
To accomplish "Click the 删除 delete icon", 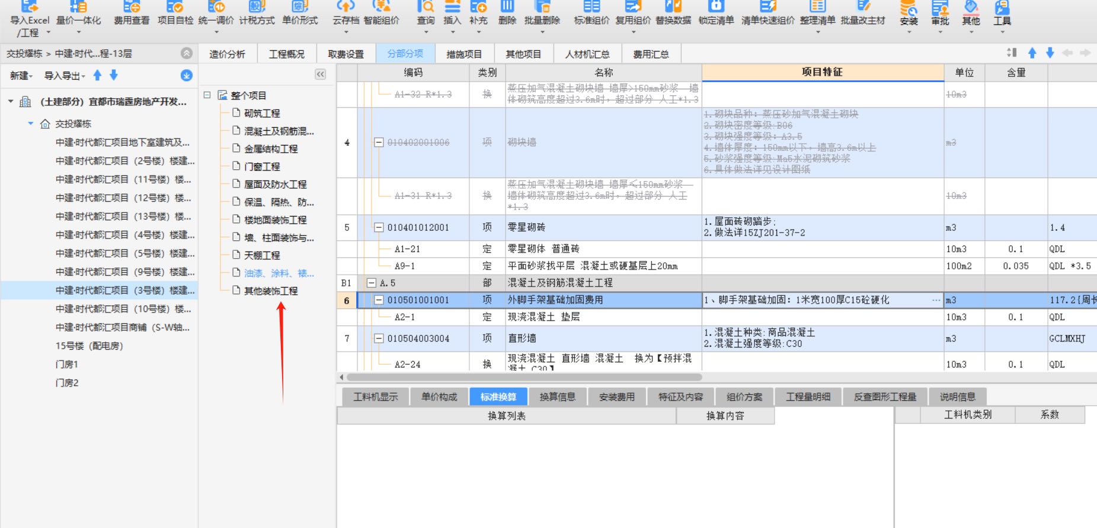I will click(507, 8).
